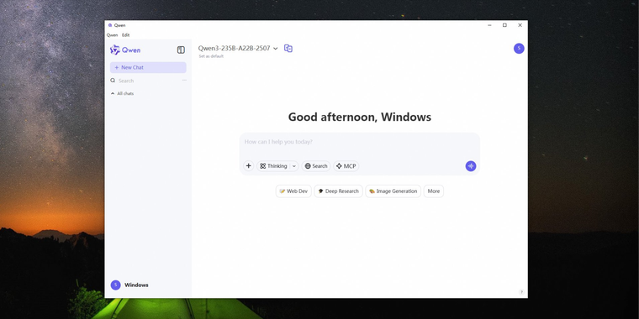Select the Image Generation shortcut

pos(393,191)
